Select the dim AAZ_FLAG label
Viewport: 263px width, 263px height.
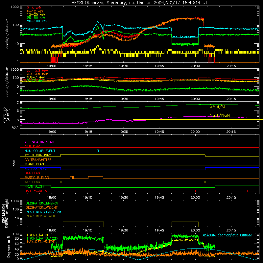tap(32, 182)
